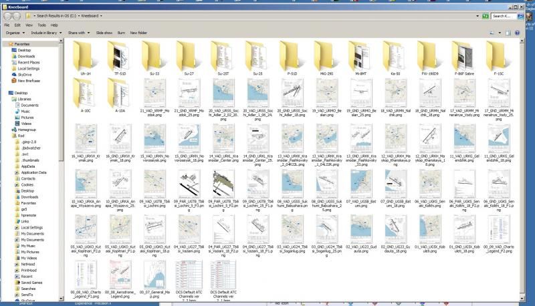This screenshot has width=535, height=306.
Task: Click the Burn button
Action: (x=121, y=33)
